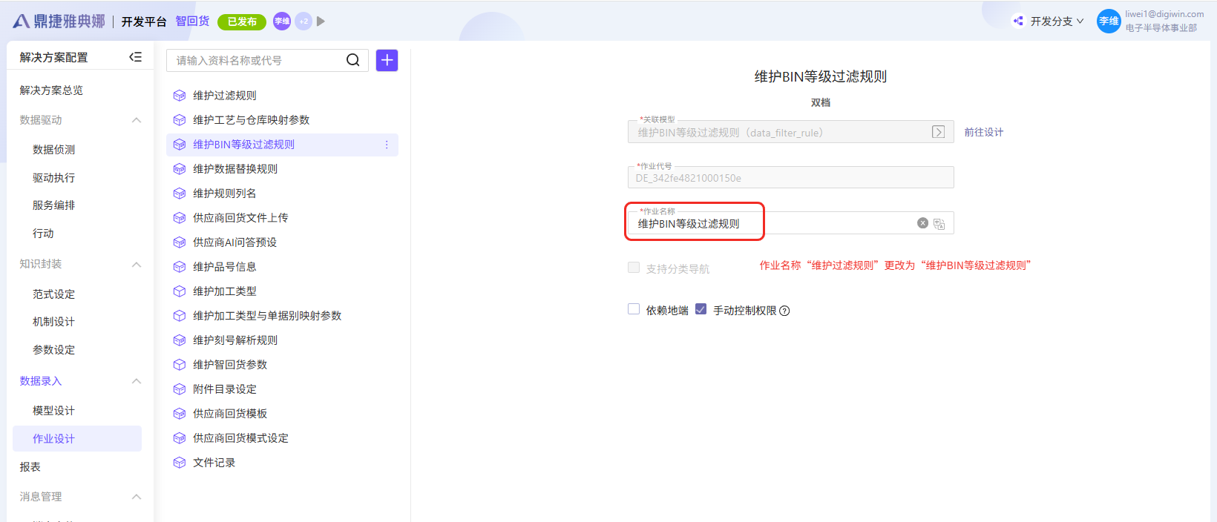This screenshot has width=1217, height=522.
Task: Open 模型设计 in the sidebar
Action: (53, 410)
